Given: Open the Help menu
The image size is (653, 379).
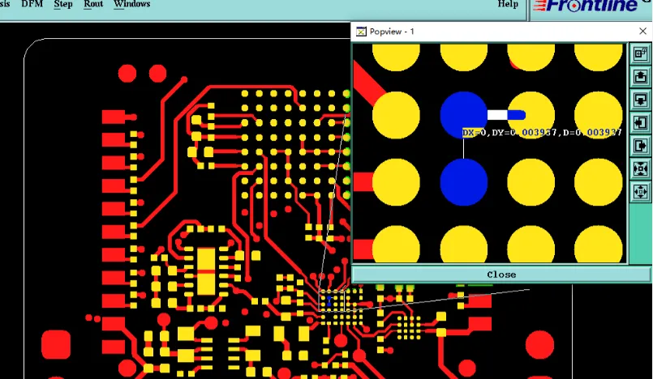Looking at the screenshot, I should pyautogui.click(x=508, y=4).
